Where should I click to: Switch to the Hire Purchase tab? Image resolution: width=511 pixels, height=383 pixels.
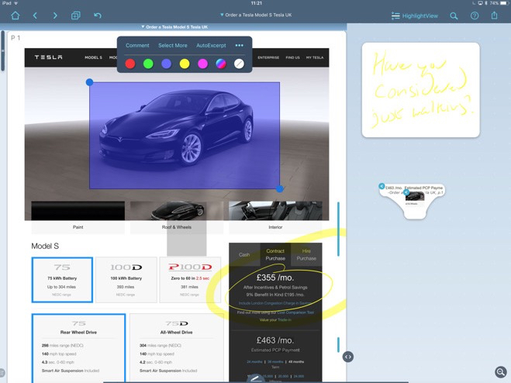(306, 254)
